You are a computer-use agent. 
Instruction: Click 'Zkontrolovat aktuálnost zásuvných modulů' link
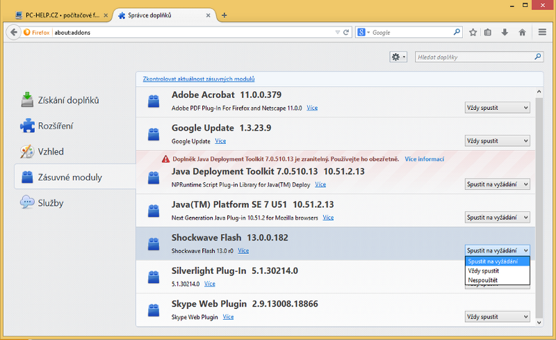pos(199,79)
